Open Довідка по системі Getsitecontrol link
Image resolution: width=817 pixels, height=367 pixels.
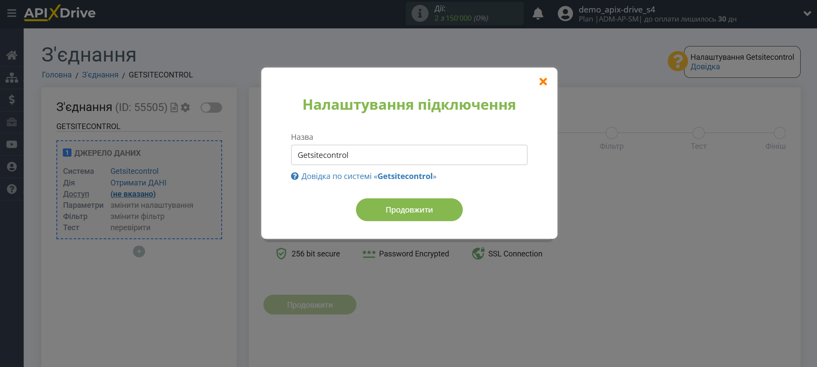(364, 176)
